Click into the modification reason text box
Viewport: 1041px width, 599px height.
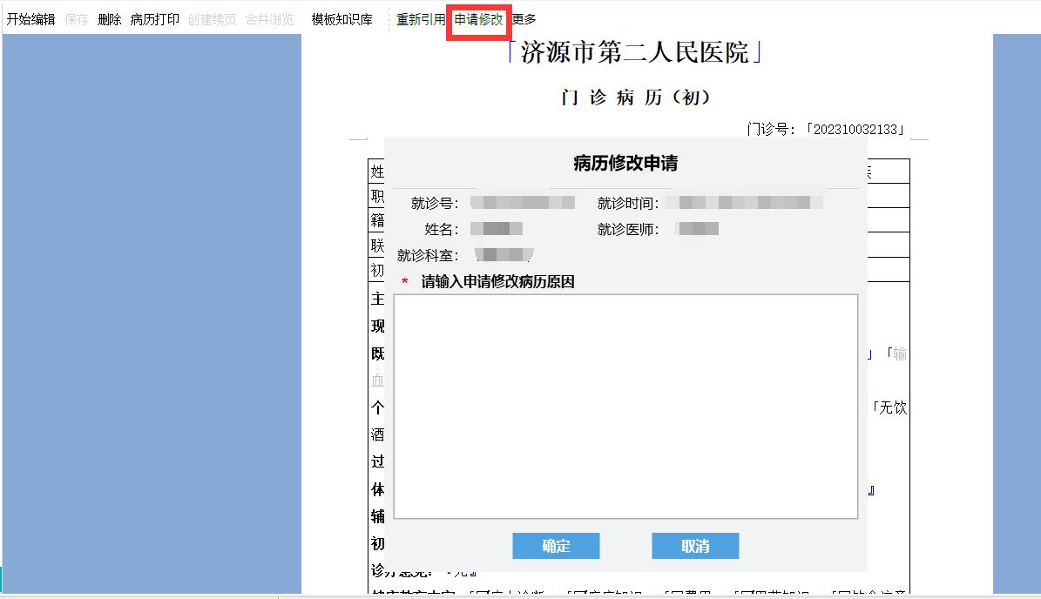625,407
